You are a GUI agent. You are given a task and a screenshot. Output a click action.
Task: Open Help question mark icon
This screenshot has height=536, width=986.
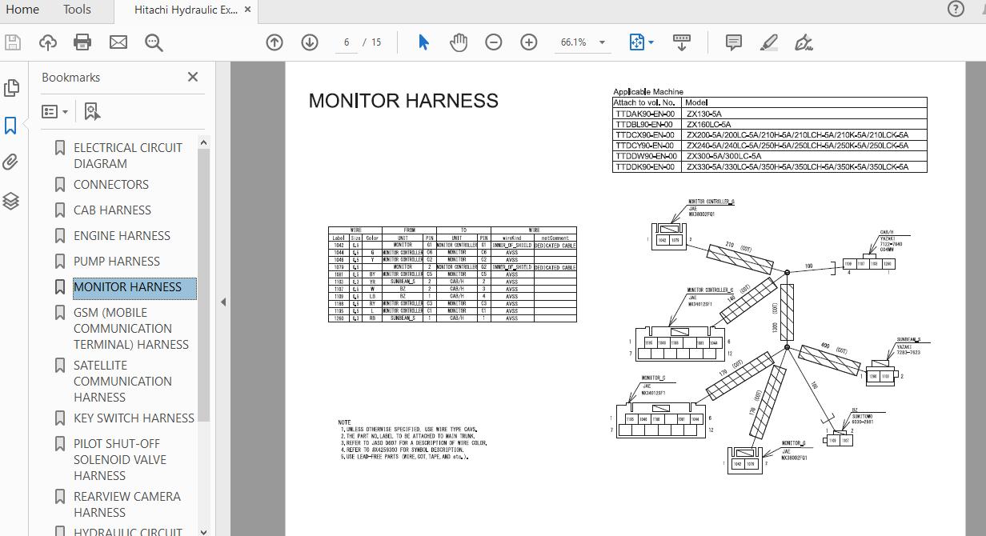[956, 9]
